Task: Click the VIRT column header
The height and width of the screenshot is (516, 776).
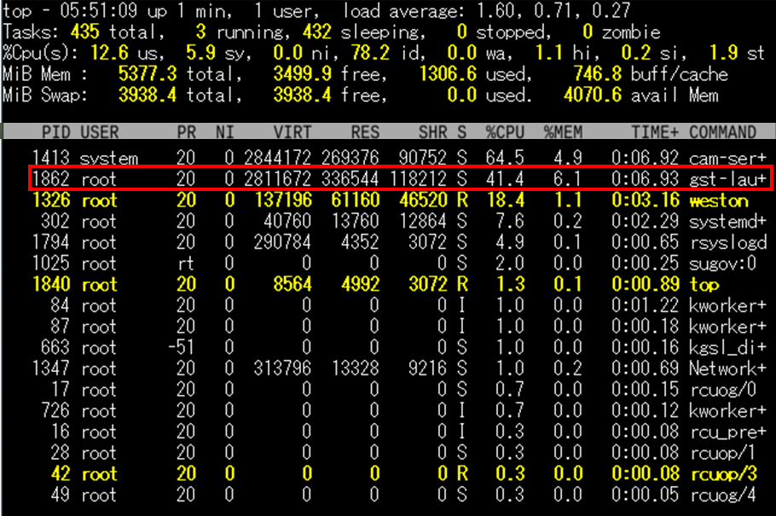Action: tap(292, 132)
